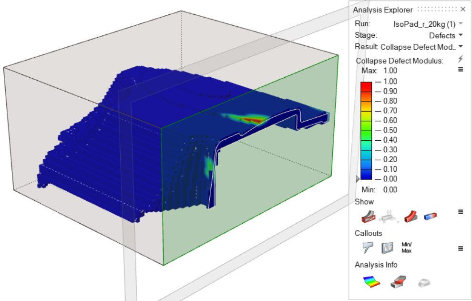
Task: Close the Analysis Explorer panel
Action: pyautogui.click(x=463, y=10)
